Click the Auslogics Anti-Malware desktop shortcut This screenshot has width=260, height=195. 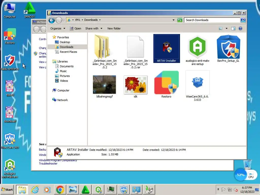pyautogui.click(x=10, y=168)
